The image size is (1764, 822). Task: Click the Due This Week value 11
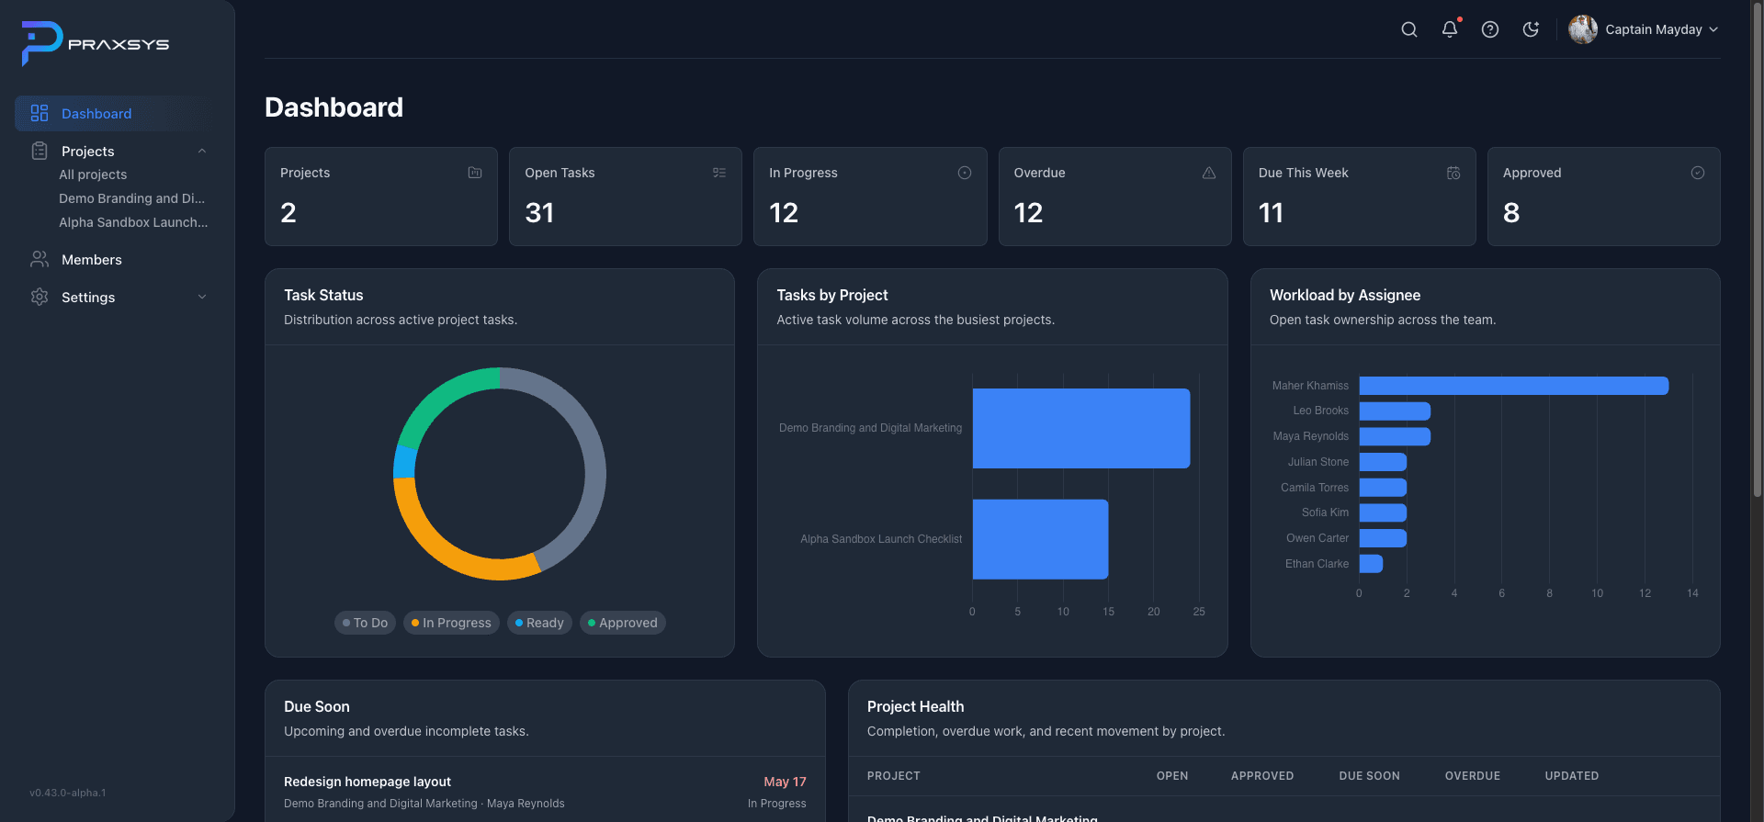(x=1271, y=213)
